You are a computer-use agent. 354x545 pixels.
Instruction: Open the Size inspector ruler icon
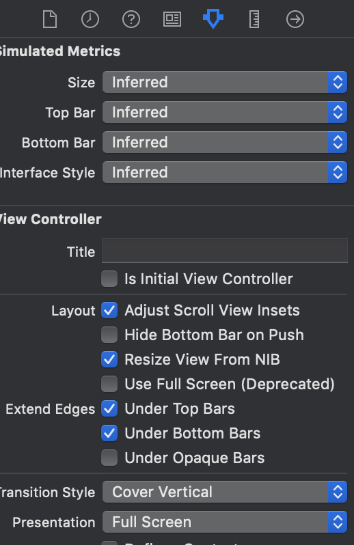pyautogui.click(x=254, y=19)
